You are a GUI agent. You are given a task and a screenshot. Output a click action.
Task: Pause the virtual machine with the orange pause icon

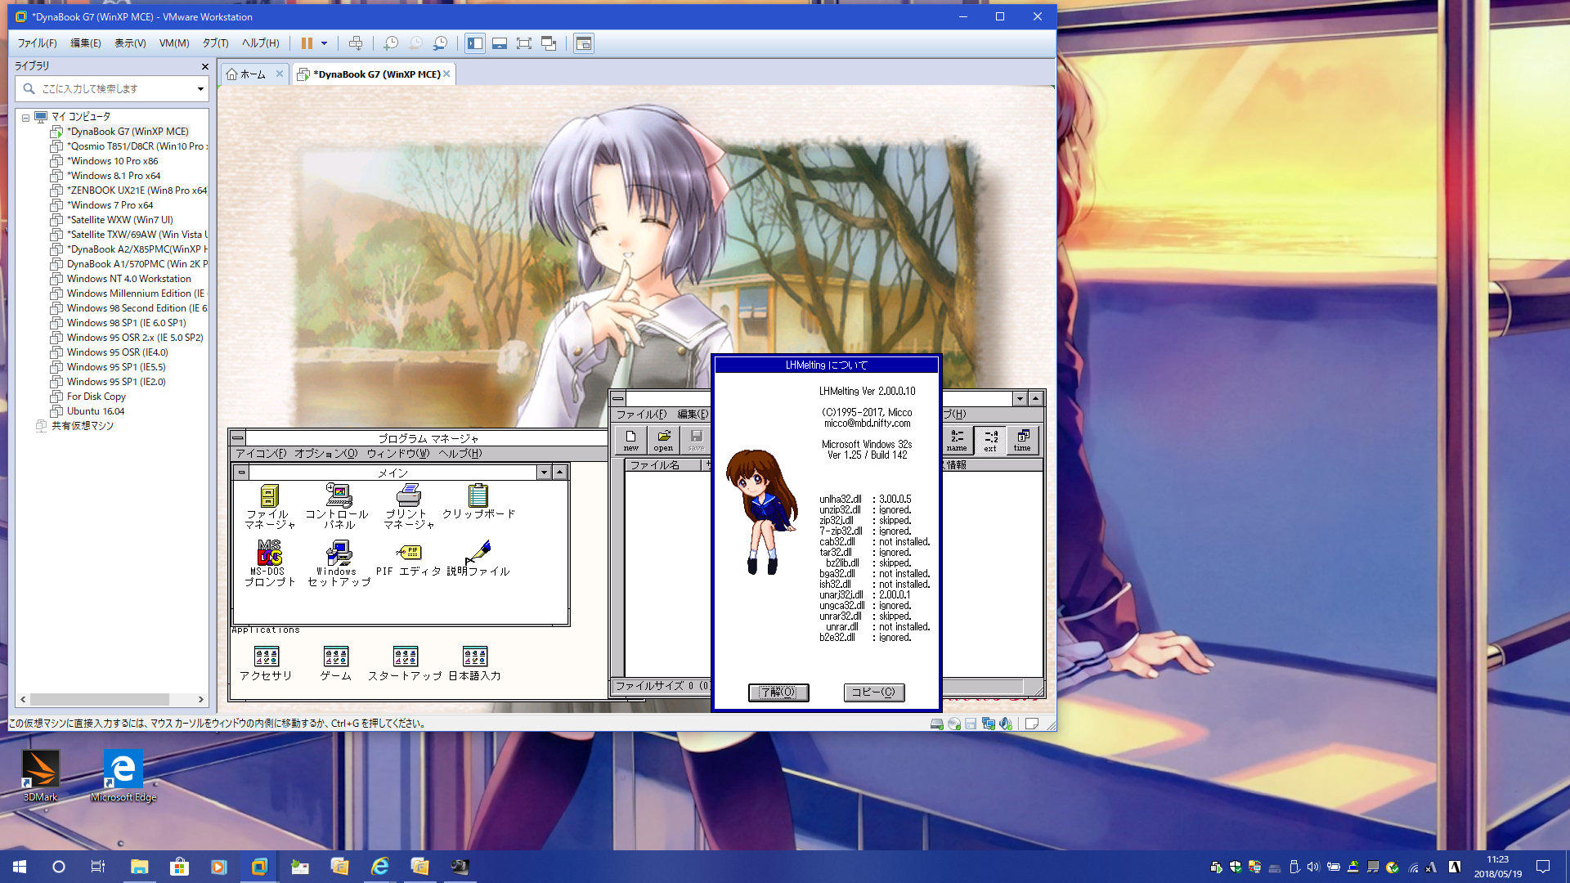[307, 43]
